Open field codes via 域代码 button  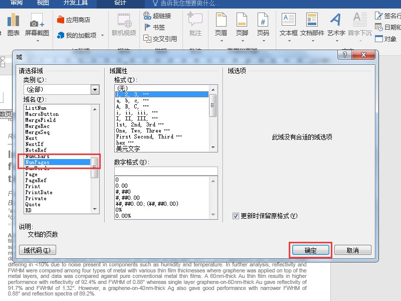tap(38, 250)
